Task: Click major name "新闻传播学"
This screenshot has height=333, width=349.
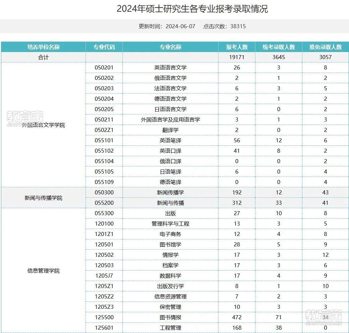Action: click(x=170, y=193)
